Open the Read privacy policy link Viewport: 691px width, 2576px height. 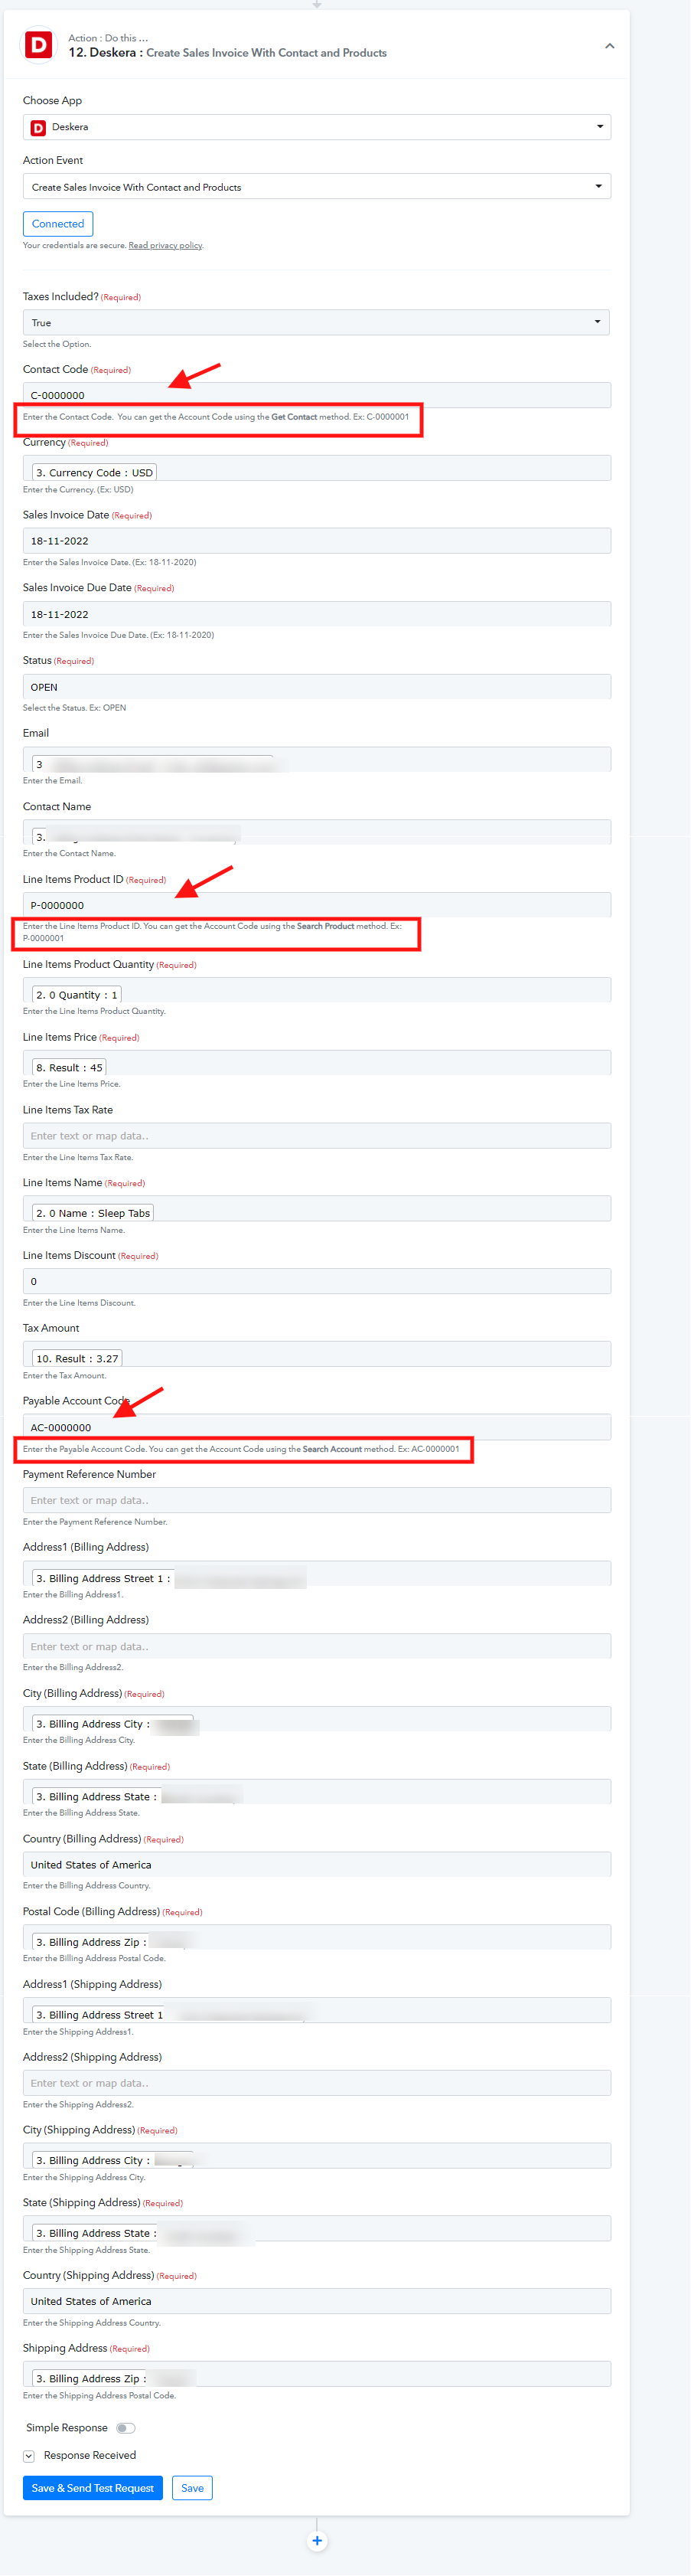point(165,246)
